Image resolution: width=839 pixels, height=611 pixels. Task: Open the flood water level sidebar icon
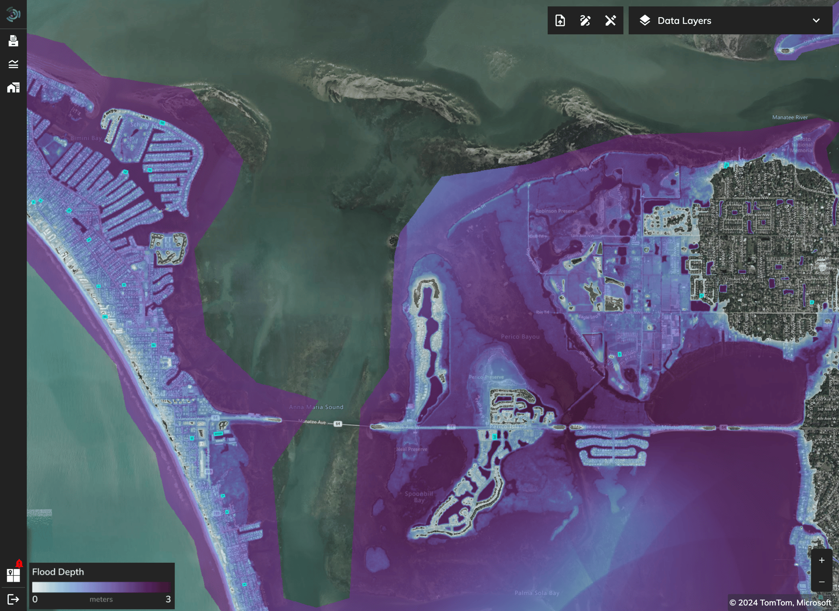click(13, 64)
